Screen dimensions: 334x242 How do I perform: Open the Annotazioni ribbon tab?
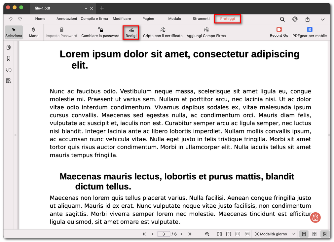tap(66, 19)
